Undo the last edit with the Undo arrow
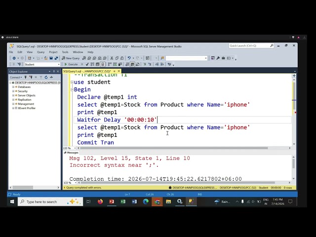The height and width of the screenshot is (237, 316). pyautogui.click(x=129, y=58)
